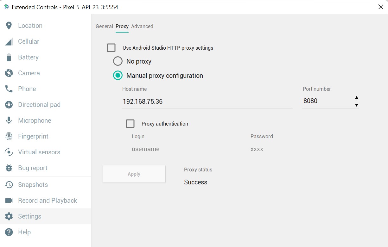Enable Use Android Studio HTTP proxy settings
This screenshot has height=247, width=388.
tap(111, 48)
